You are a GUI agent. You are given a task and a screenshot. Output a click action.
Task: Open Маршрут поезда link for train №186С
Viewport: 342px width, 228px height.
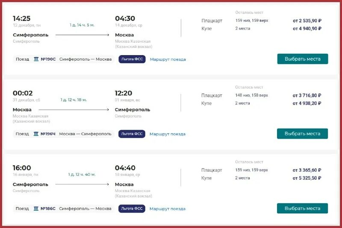[168, 209]
